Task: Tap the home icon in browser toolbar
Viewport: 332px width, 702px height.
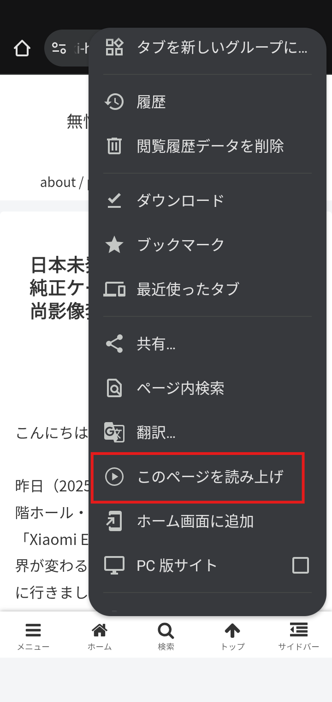Action: [x=22, y=48]
